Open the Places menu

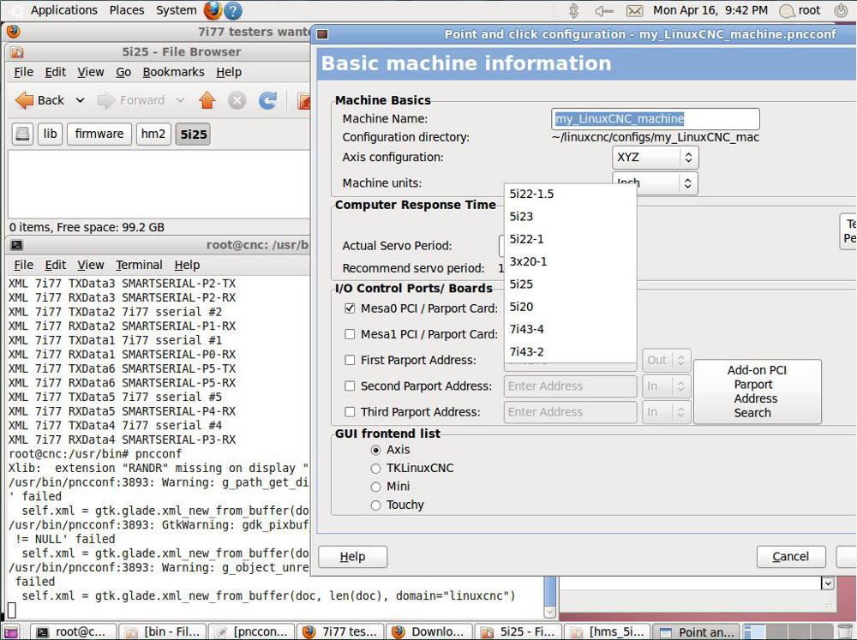pos(127,10)
